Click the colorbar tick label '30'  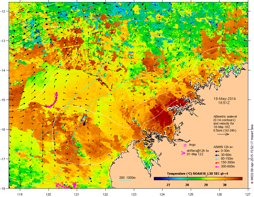click(x=225, y=185)
